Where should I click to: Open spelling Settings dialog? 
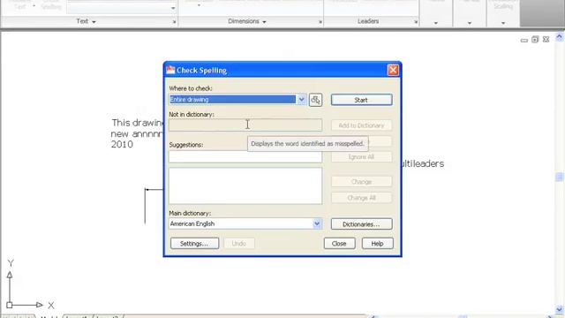(x=194, y=244)
